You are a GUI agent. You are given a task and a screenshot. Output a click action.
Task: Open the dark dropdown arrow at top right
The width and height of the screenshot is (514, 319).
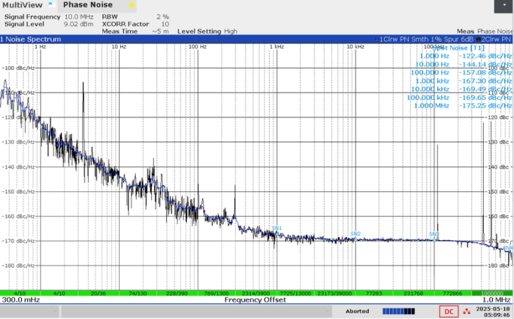(503, 6)
